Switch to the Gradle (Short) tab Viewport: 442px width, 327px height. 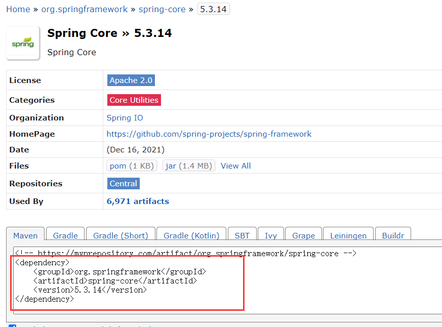tap(120, 234)
